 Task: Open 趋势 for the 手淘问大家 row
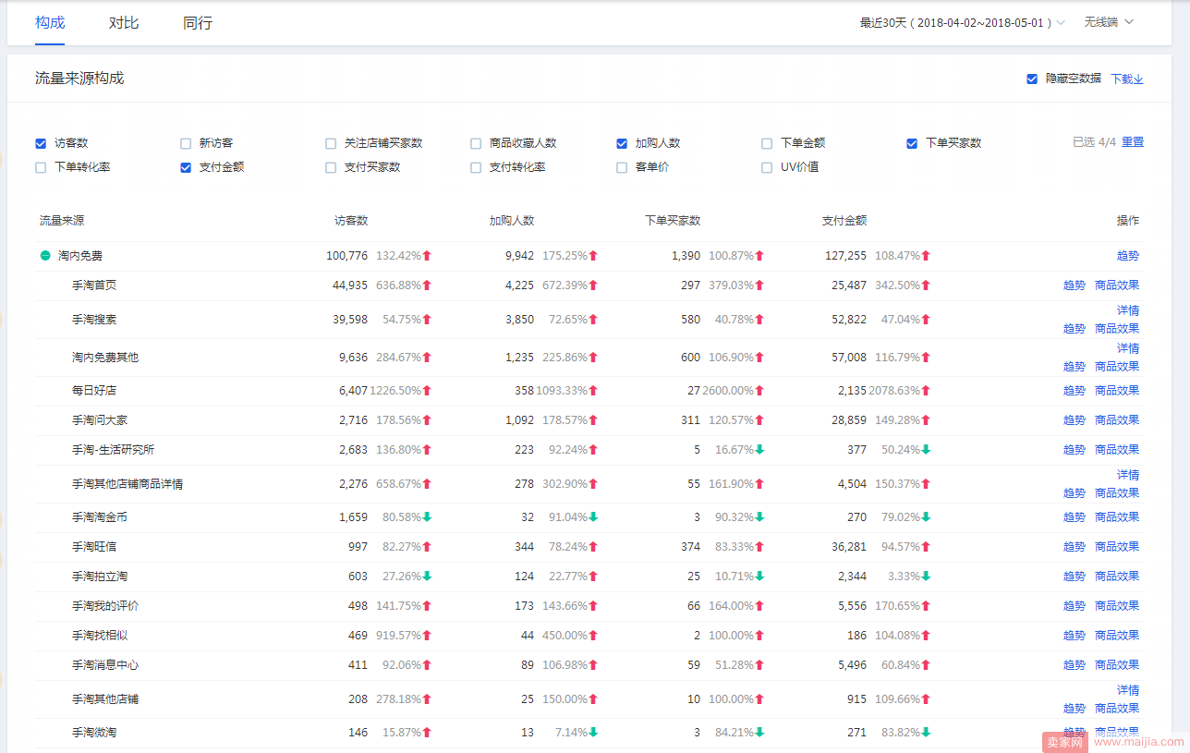click(x=1075, y=420)
